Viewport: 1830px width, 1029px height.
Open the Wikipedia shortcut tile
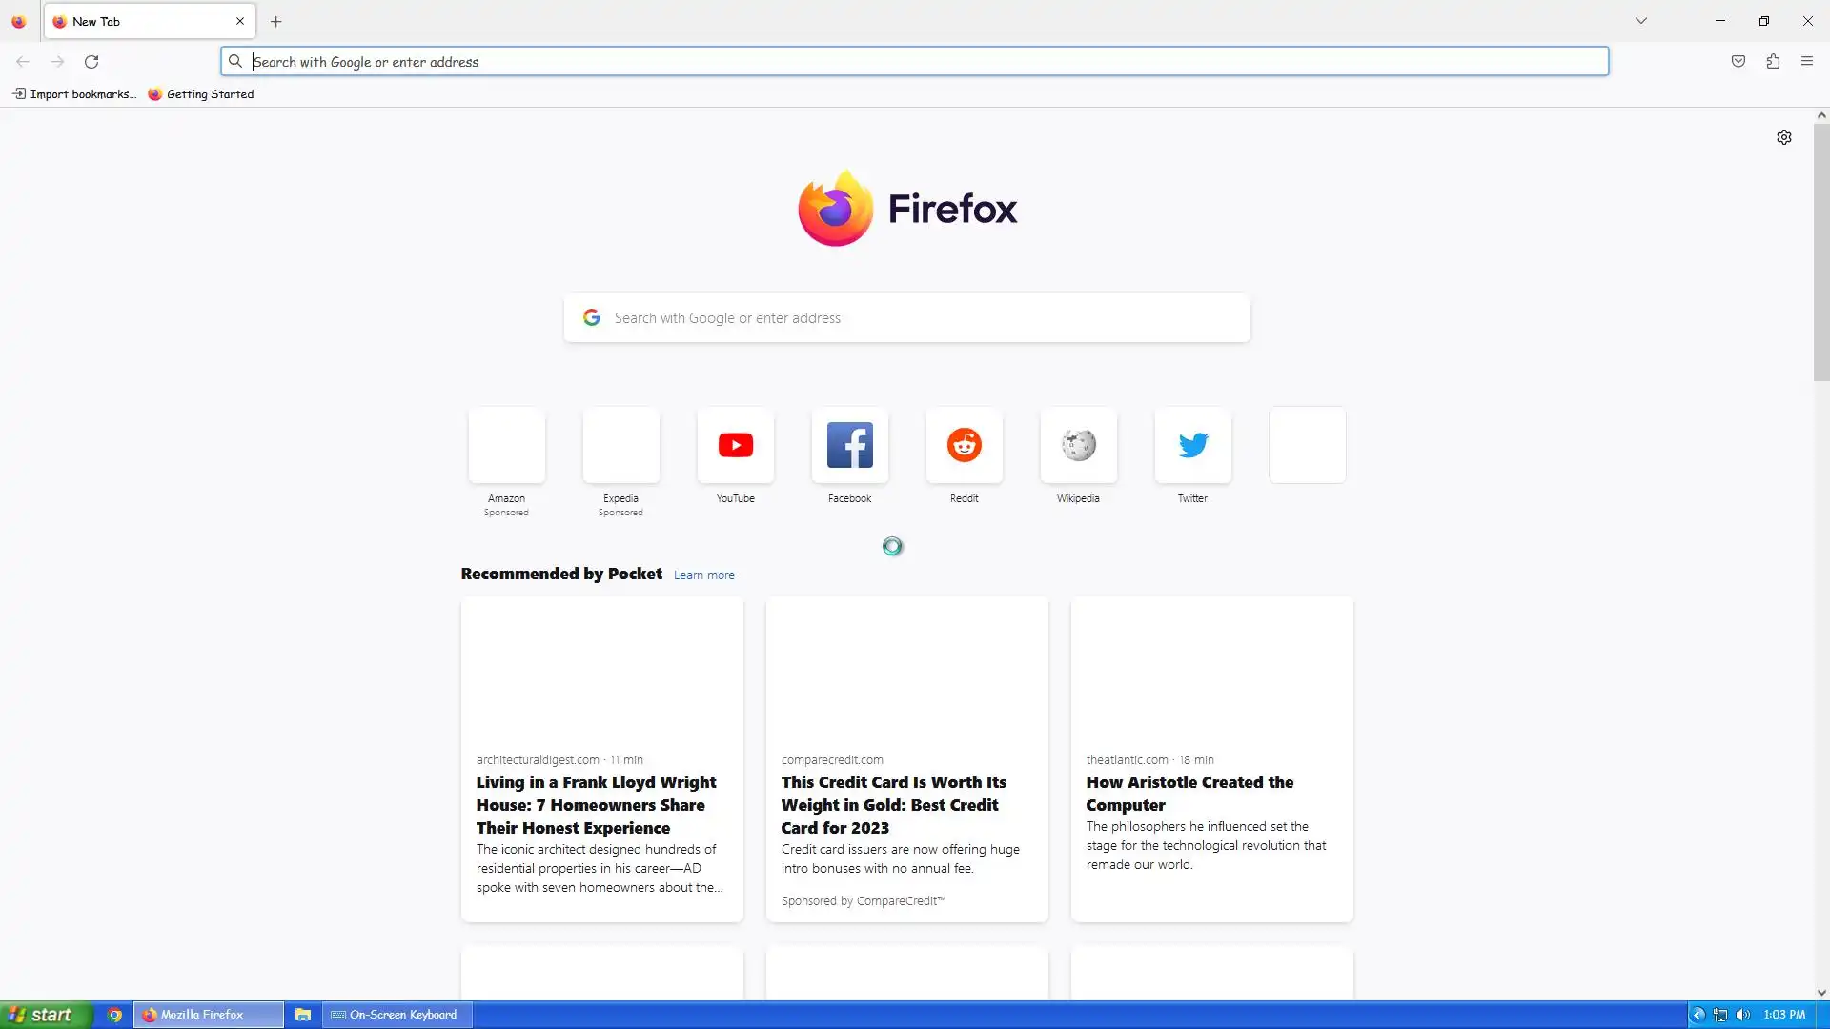pos(1078,445)
